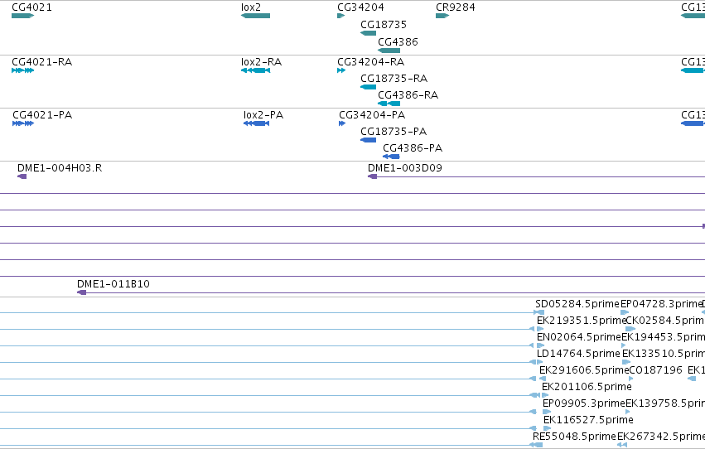Click the CK02584.5prime EST glyph
The image size is (705, 449).
click(x=630, y=329)
